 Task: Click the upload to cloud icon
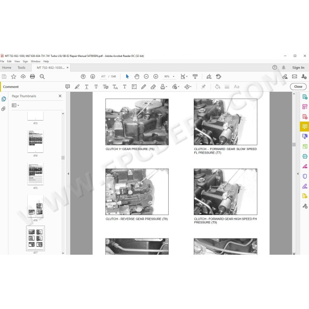(23, 76)
